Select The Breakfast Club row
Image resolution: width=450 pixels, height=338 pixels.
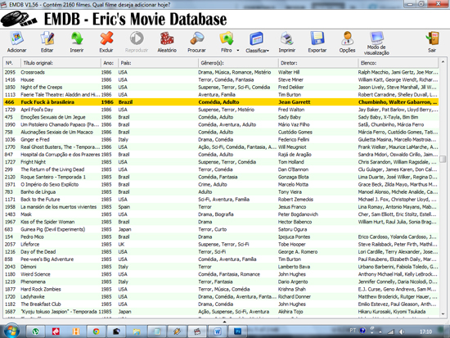[221, 304]
